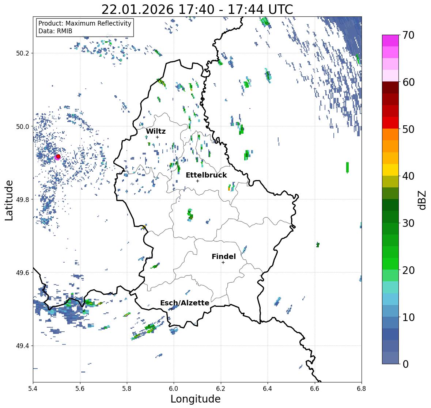
Task: Click the 6.4 longitude tick label
Action: [x=268, y=389]
